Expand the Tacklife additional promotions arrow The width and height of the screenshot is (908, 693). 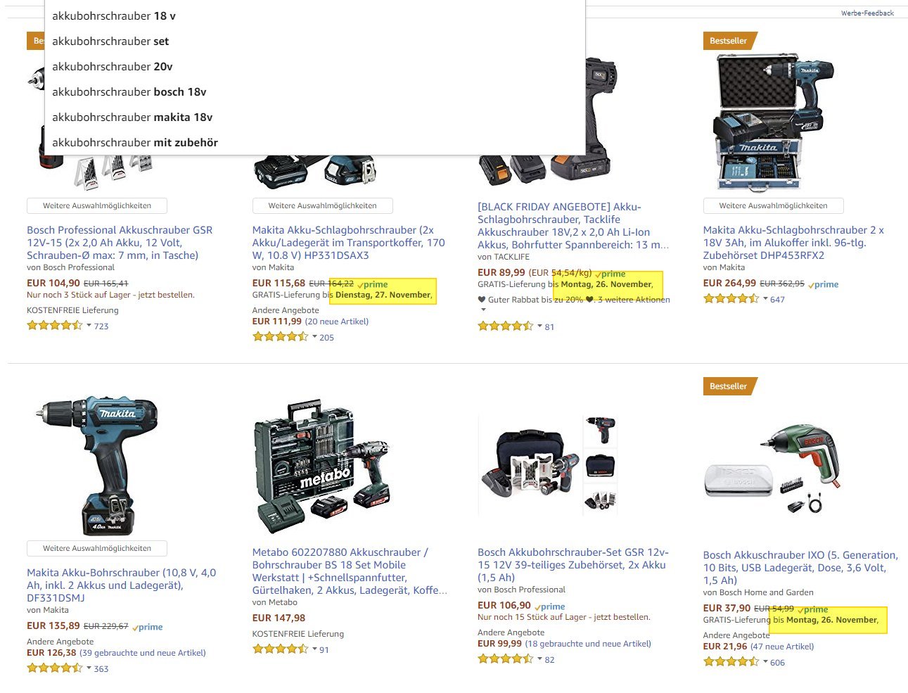[482, 310]
